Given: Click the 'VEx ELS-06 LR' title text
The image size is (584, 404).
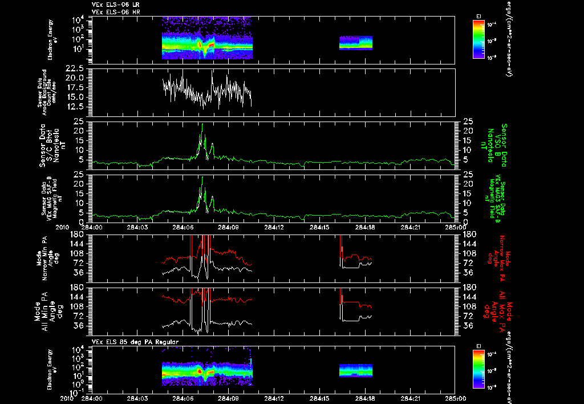Looking at the screenshot, I should pyautogui.click(x=116, y=5).
